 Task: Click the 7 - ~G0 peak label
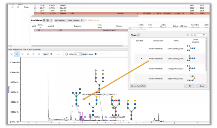point(76,106)
